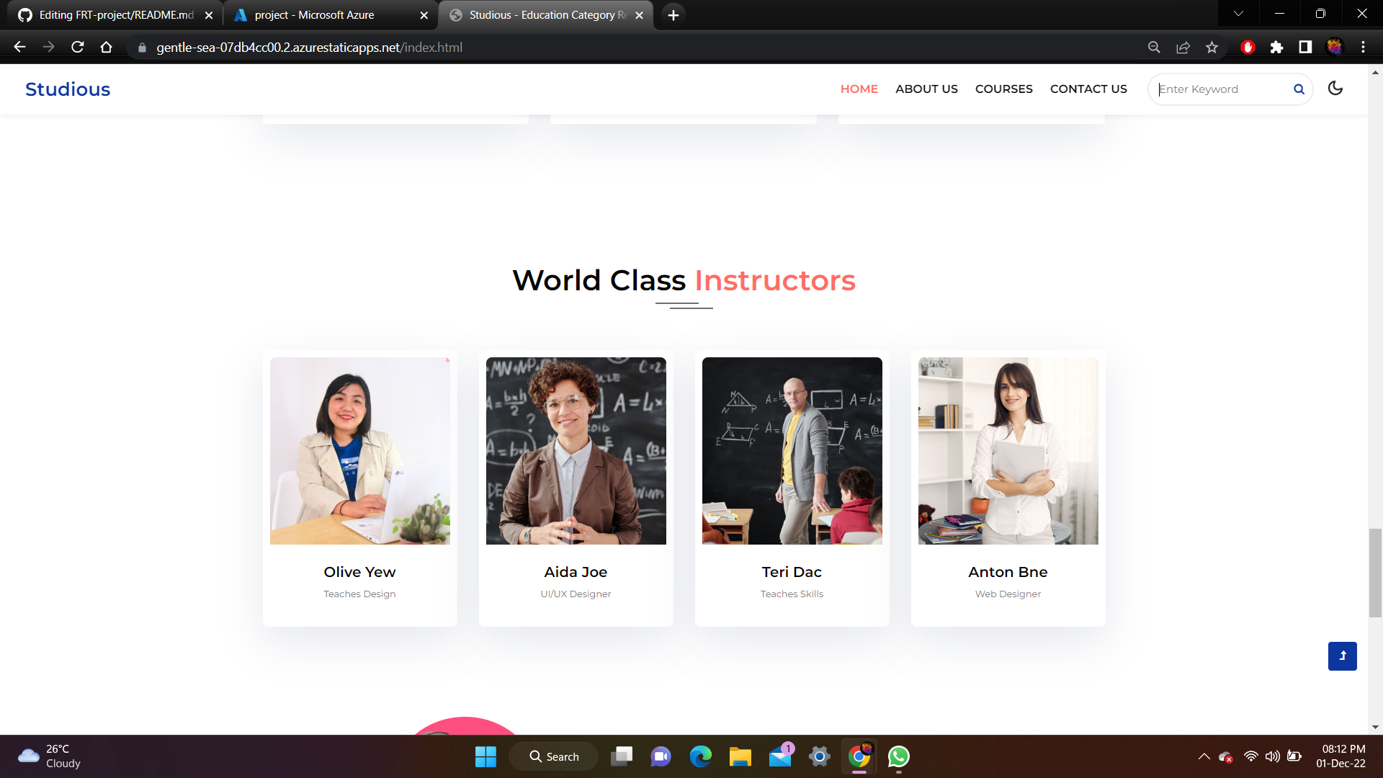Expand the tab search chevron
Screen dimensions: 1383x778
click(x=1238, y=14)
